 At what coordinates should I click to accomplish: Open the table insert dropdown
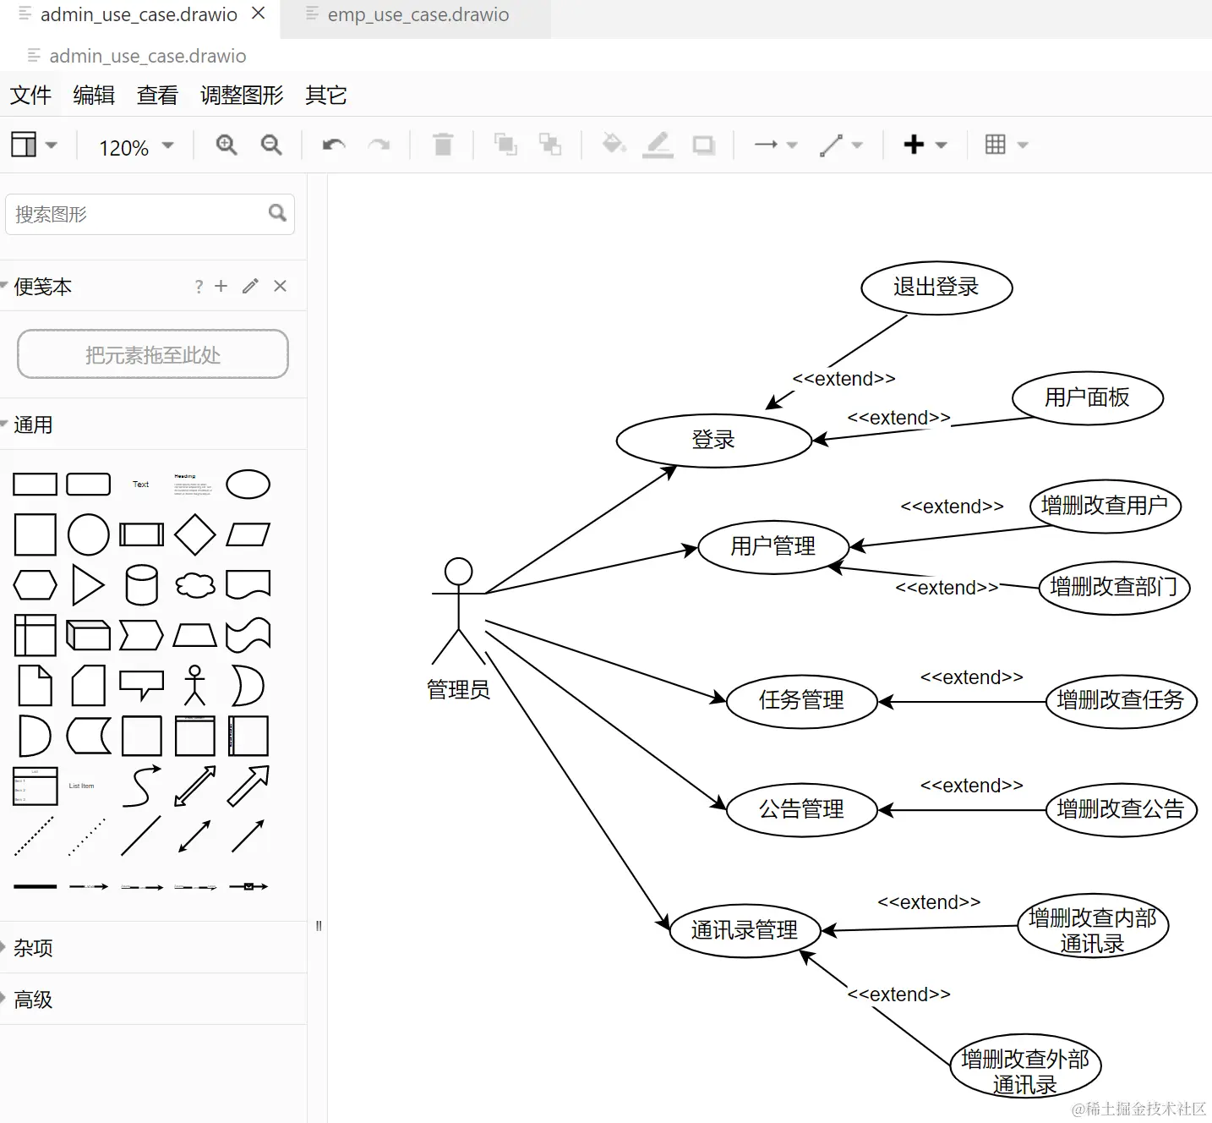pos(1007,145)
